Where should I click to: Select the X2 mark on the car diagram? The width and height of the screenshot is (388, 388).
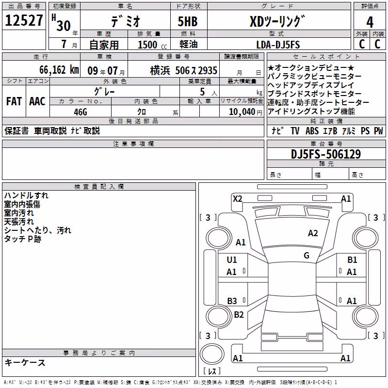click(238, 199)
